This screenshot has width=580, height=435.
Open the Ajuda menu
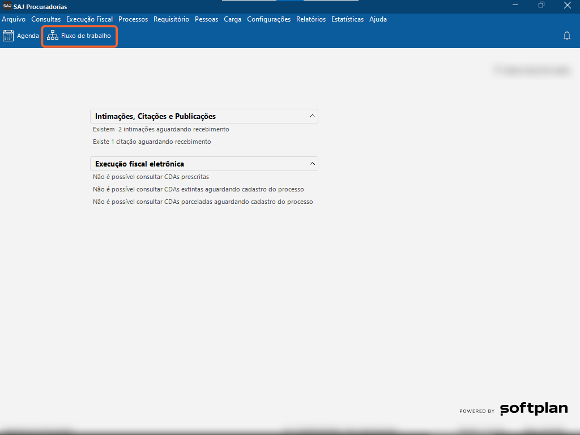(378, 19)
